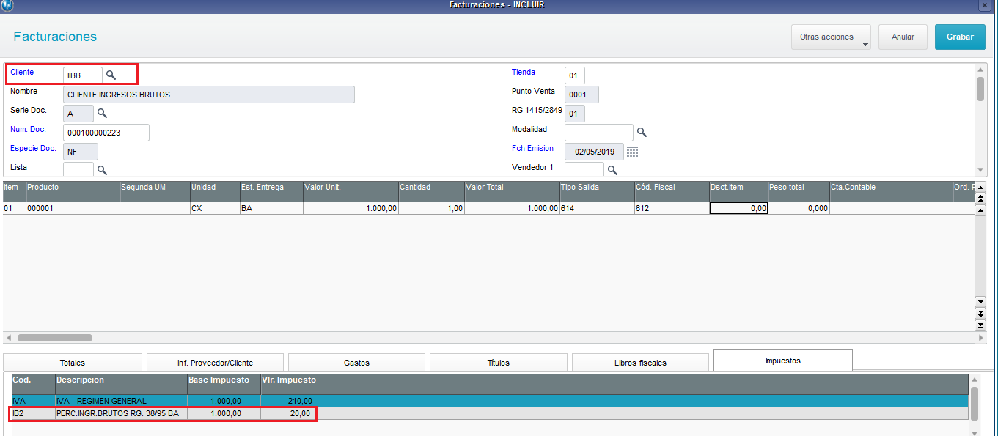Click Tipo Salida cell 614
Screen dimensions: 998x436
click(598, 208)
